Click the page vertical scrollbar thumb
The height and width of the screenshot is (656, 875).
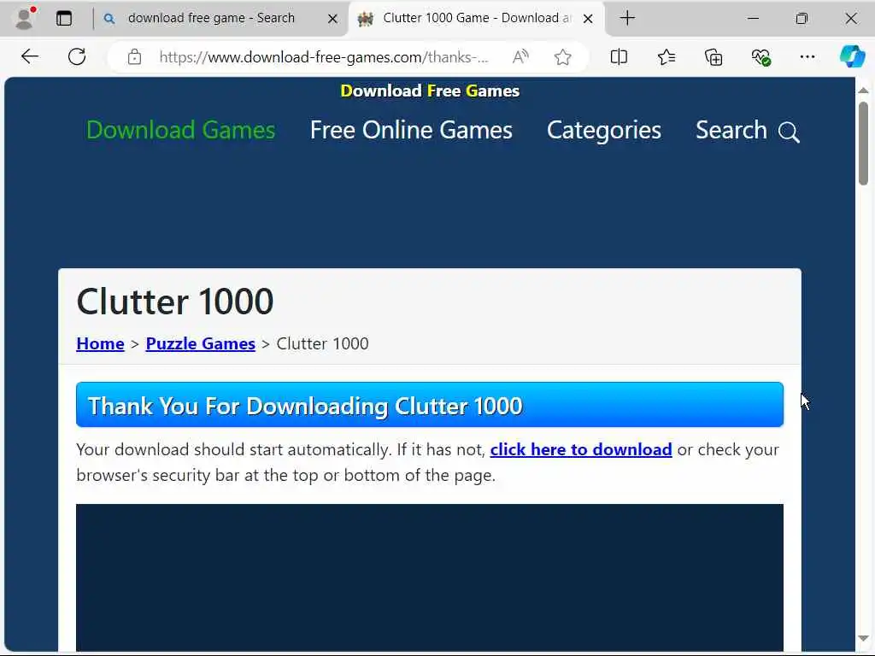tap(863, 143)
